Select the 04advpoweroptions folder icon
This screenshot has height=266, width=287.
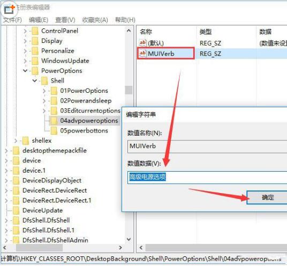[54, 121]
